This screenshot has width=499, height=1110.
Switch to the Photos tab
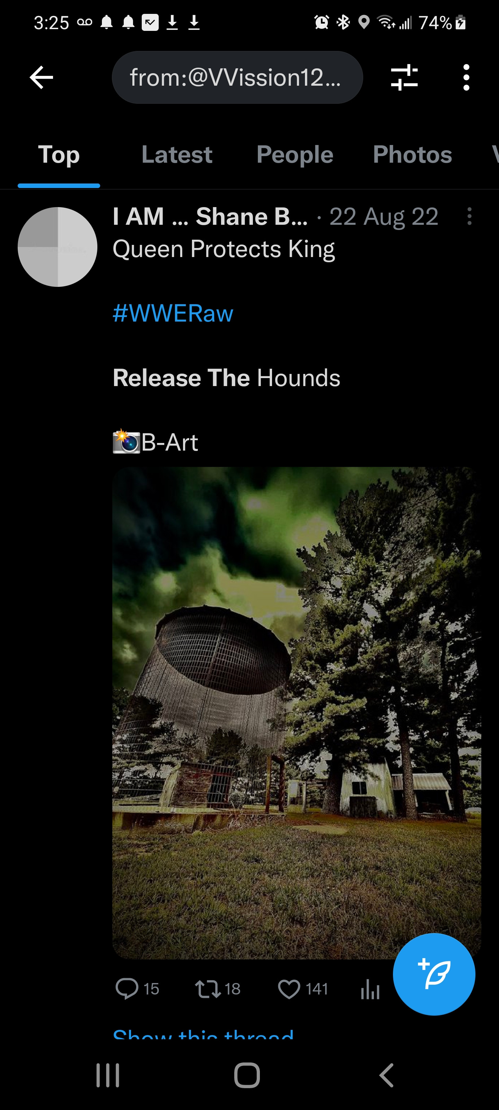pos(412,154)
